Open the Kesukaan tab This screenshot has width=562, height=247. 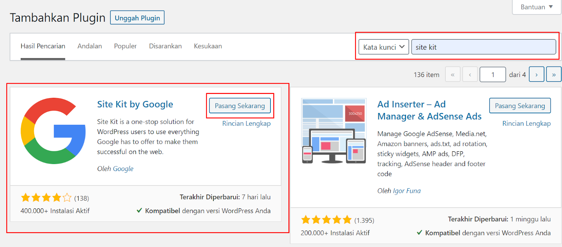(x=208, y=46)
